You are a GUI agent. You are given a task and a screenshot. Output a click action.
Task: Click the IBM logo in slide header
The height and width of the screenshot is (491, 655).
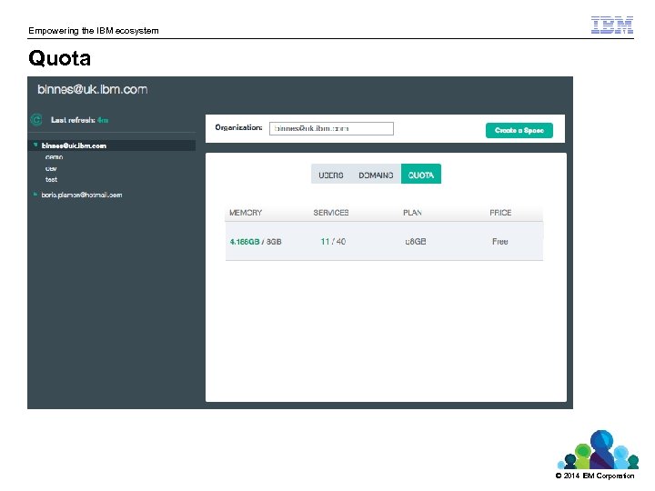click(612, 25)
